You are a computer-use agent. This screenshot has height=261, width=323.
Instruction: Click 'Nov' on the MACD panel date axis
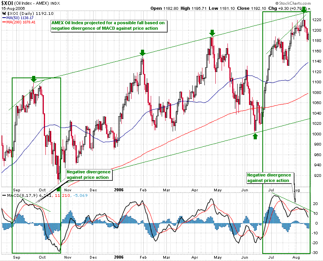point(68,257)
